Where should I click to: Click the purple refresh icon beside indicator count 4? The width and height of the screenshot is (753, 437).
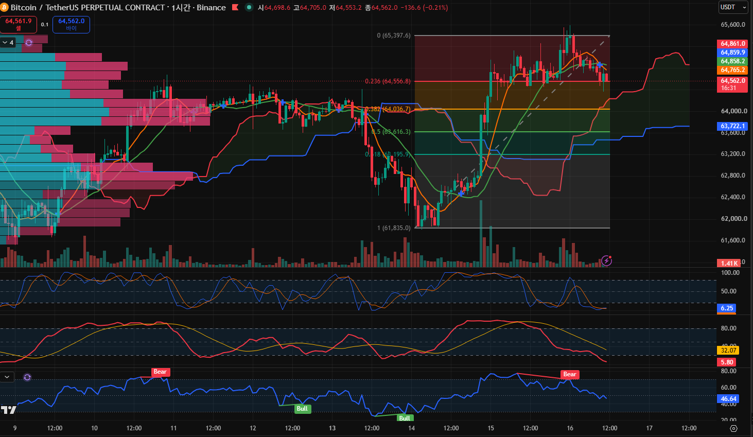click(x=29, y=43)
